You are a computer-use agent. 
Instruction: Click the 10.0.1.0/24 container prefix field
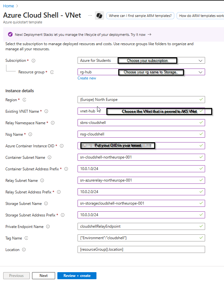point(141,169)
